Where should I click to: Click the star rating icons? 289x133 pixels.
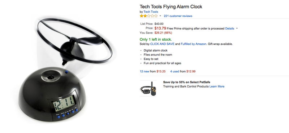(149, 16)
